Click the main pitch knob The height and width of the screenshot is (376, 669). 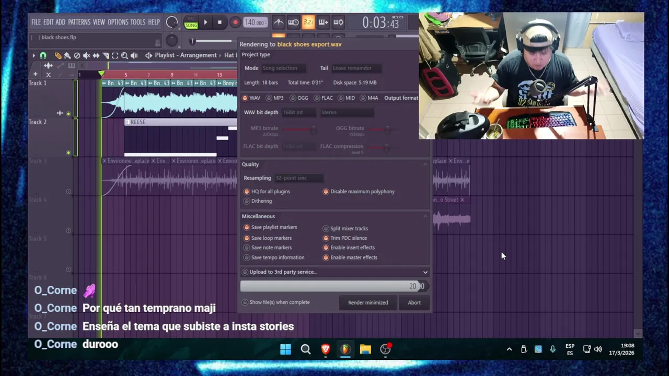pos(171,41)
